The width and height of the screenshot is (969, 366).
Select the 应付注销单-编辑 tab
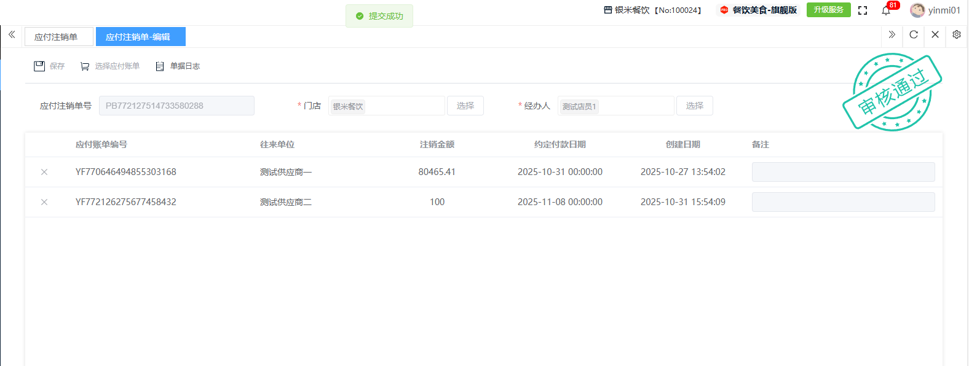click(140, 37)
